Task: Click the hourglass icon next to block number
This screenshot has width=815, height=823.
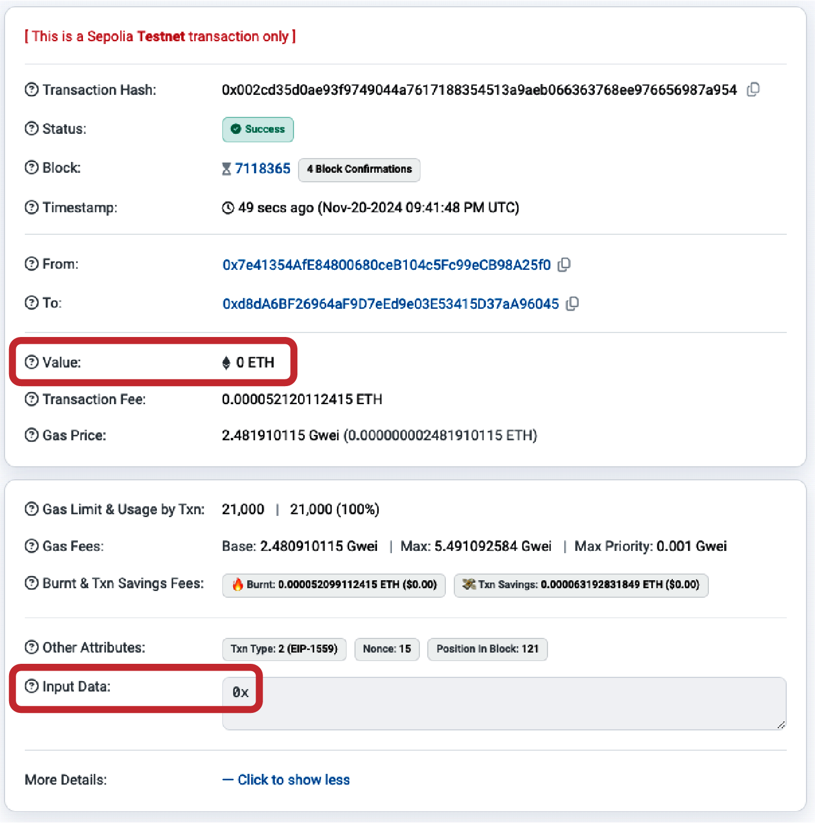Action: point(226,168)
